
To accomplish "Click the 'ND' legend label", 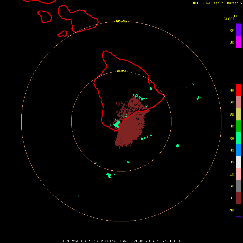I will (232, 210).
